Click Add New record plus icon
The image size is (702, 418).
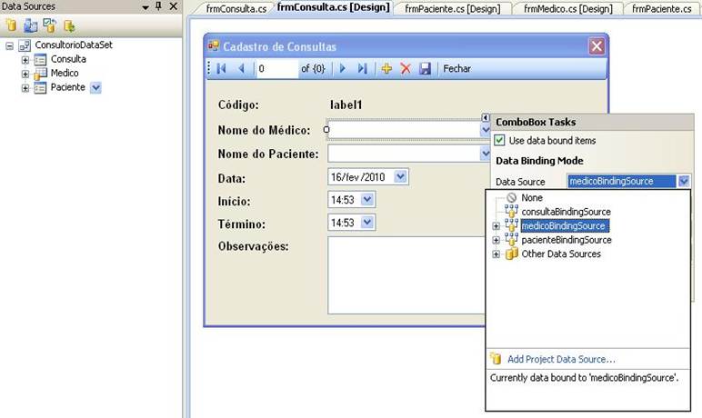(x=386, y=68)
